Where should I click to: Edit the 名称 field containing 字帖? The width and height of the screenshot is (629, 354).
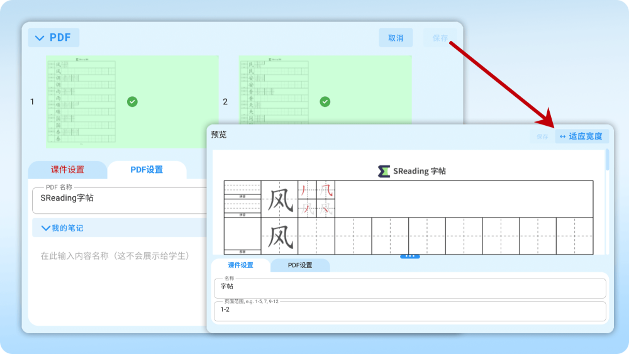point(410,288)
